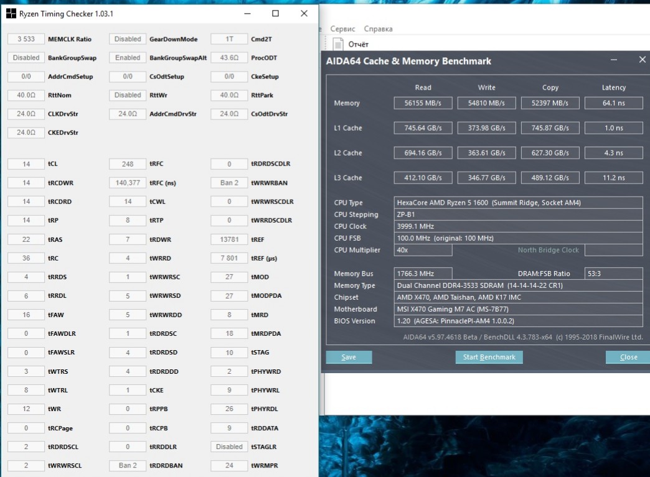Click the CKEDrvStr 24.0Ω field
This screenshot has width=650, height=477.
tap(26, 132)
